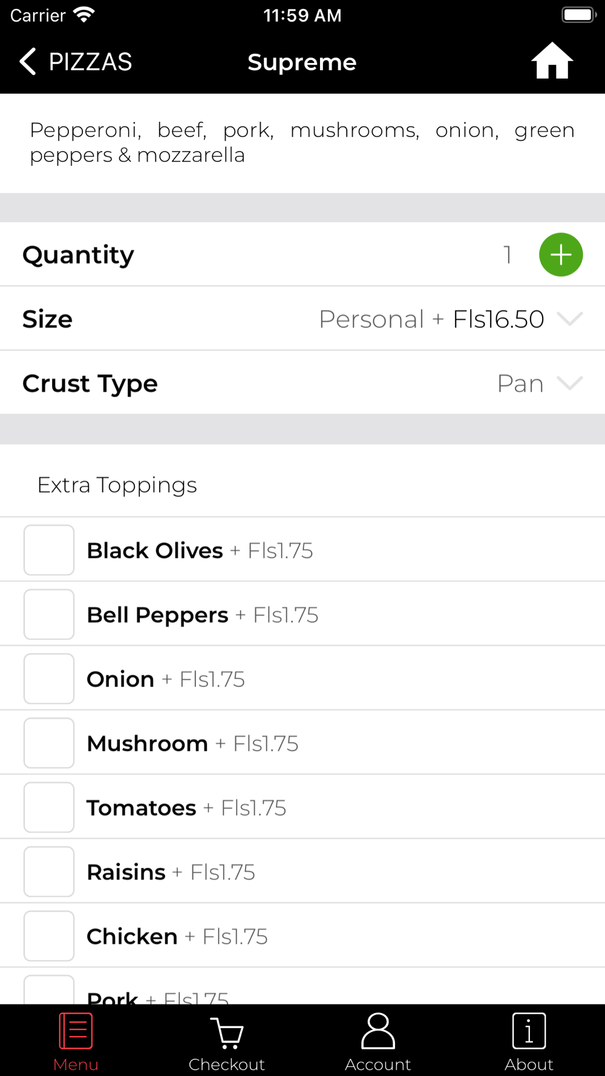
Task: Tick the Onion topping checkbox
Action: click(x=49, y=678)
